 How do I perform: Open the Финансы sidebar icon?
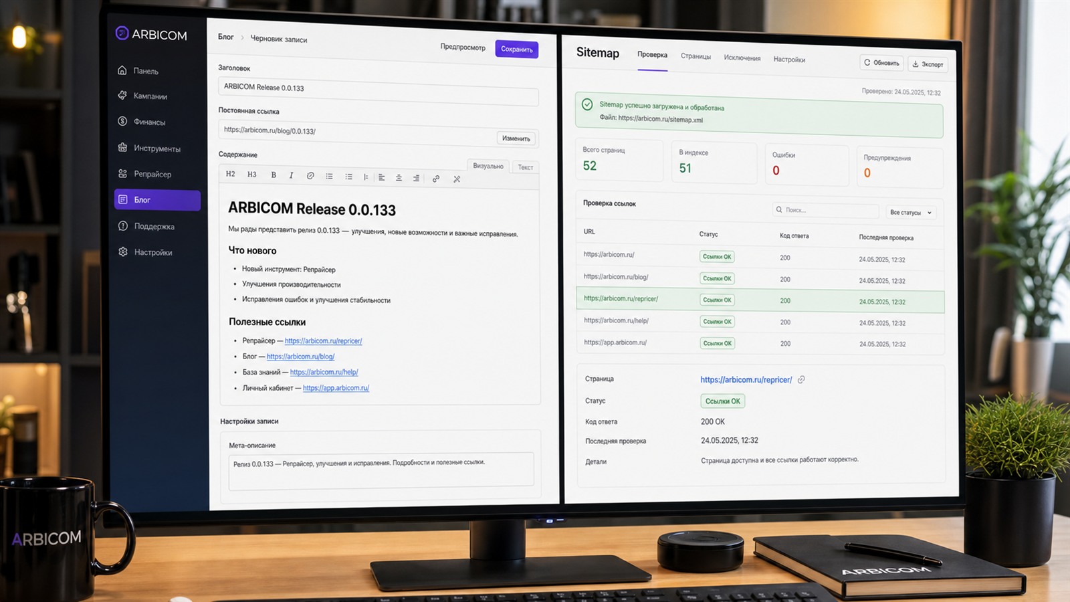point(122,121)
